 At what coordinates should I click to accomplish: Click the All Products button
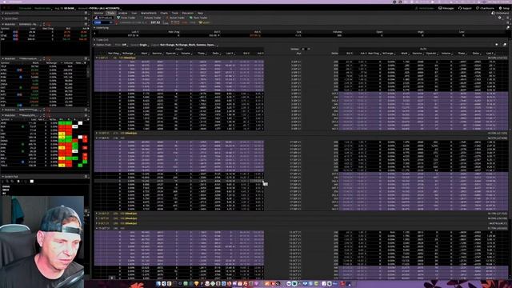pos(103,18)
